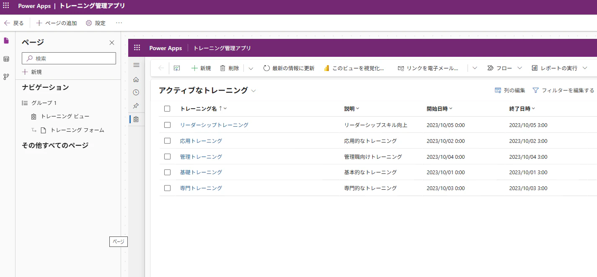This screenshot has height=277, width=597.
Task: Open 設定 in the command bar
Action: (96, 23)
